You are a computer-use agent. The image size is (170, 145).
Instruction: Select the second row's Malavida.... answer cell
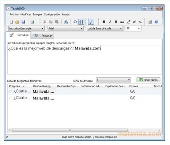(x=44, y=98)
